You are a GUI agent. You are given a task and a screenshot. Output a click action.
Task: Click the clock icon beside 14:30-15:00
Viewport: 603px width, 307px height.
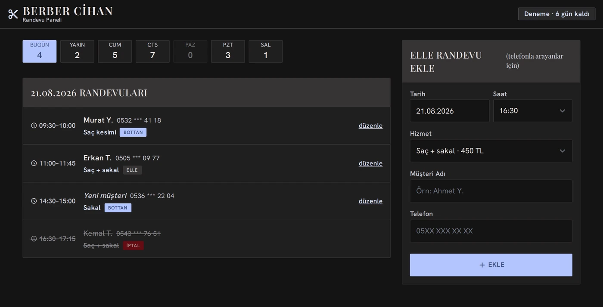(x=34, y=201)
